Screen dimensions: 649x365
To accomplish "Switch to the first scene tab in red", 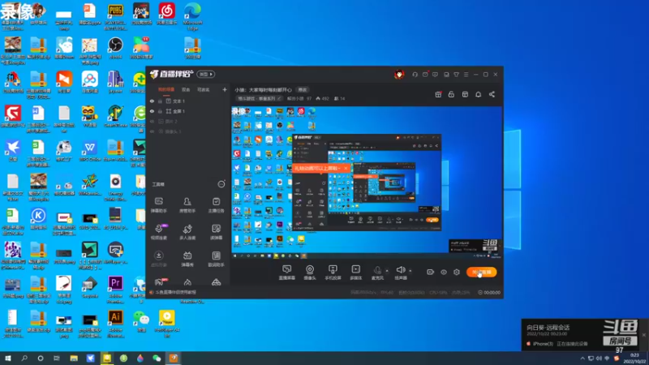I will pyautogui.click(x=166, y=90).
